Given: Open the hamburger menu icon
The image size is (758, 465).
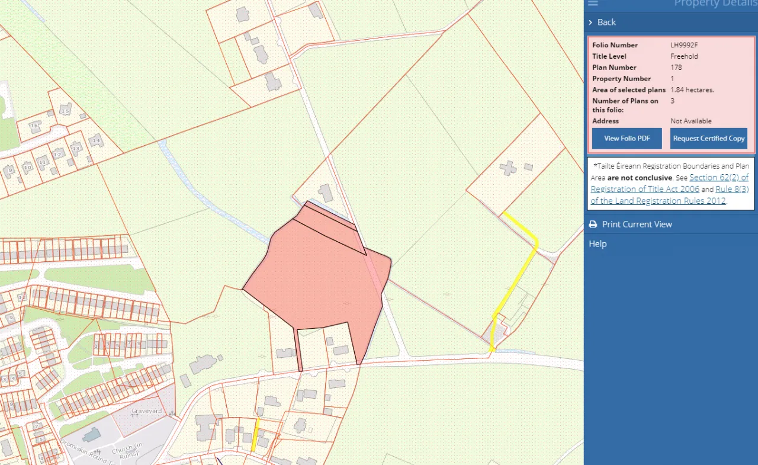Looking at the screenshot, I should (x=593, y=3).
